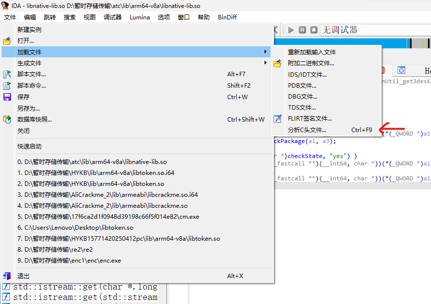Image resolution: width=431 pixels, height=304 pixels.
Task: Open recent file 1 libtoken.so.i64
Action: click(x=136, y=172)
